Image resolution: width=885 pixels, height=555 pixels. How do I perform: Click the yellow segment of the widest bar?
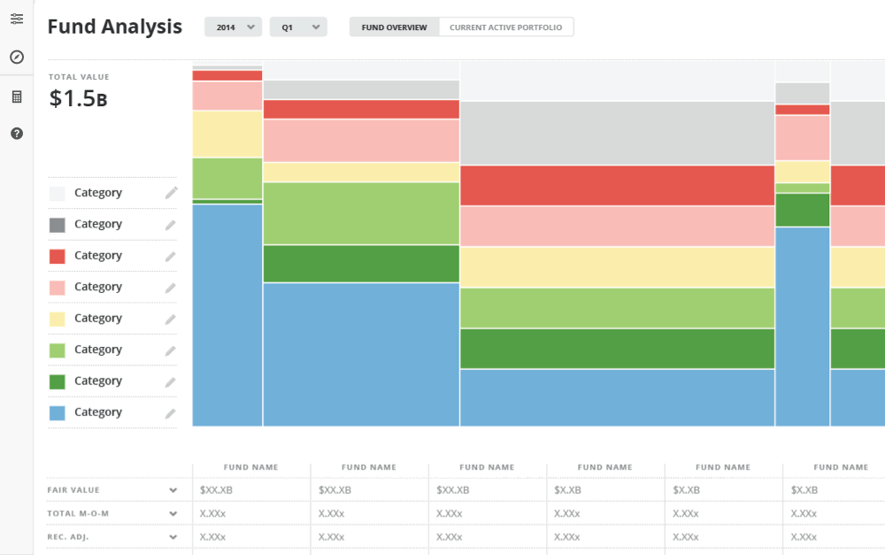618,267
